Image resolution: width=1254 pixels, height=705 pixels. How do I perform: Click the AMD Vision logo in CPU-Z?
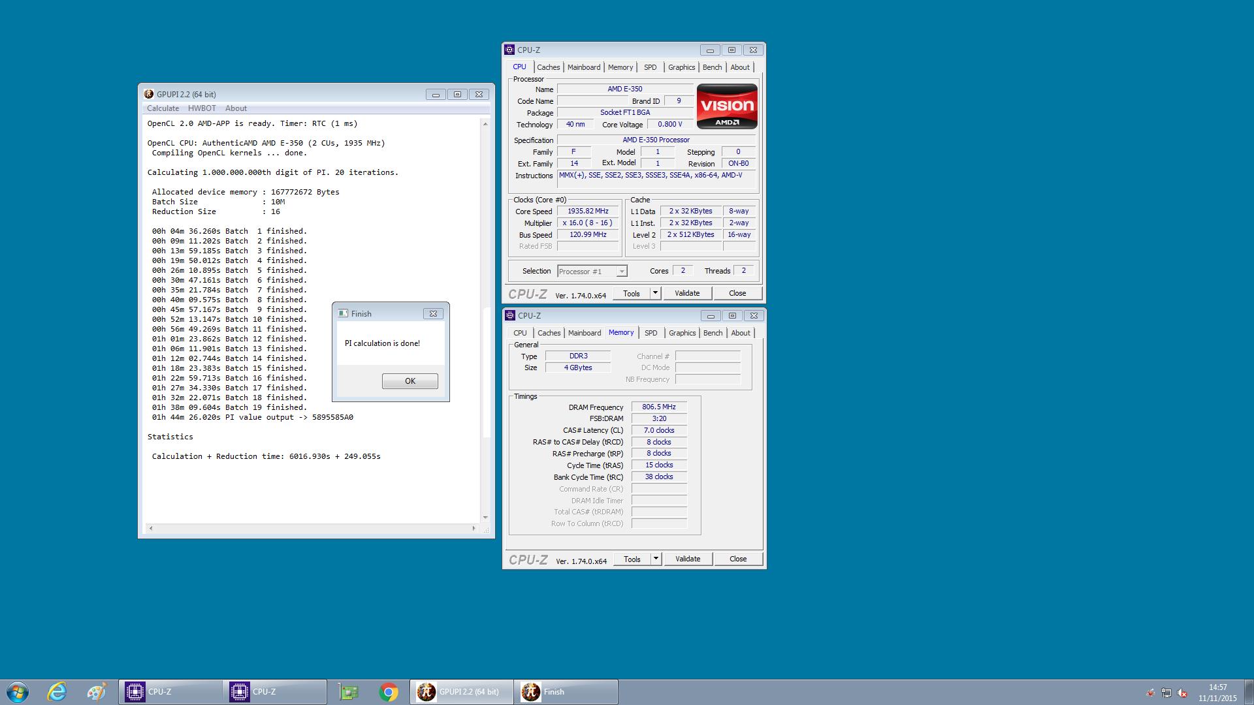[x=727, y=106]
